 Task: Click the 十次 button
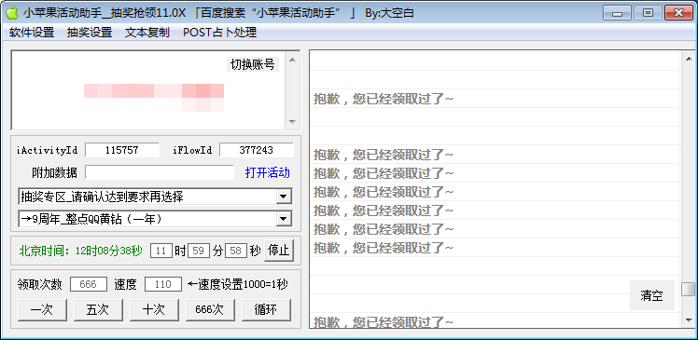coord(154,310)
